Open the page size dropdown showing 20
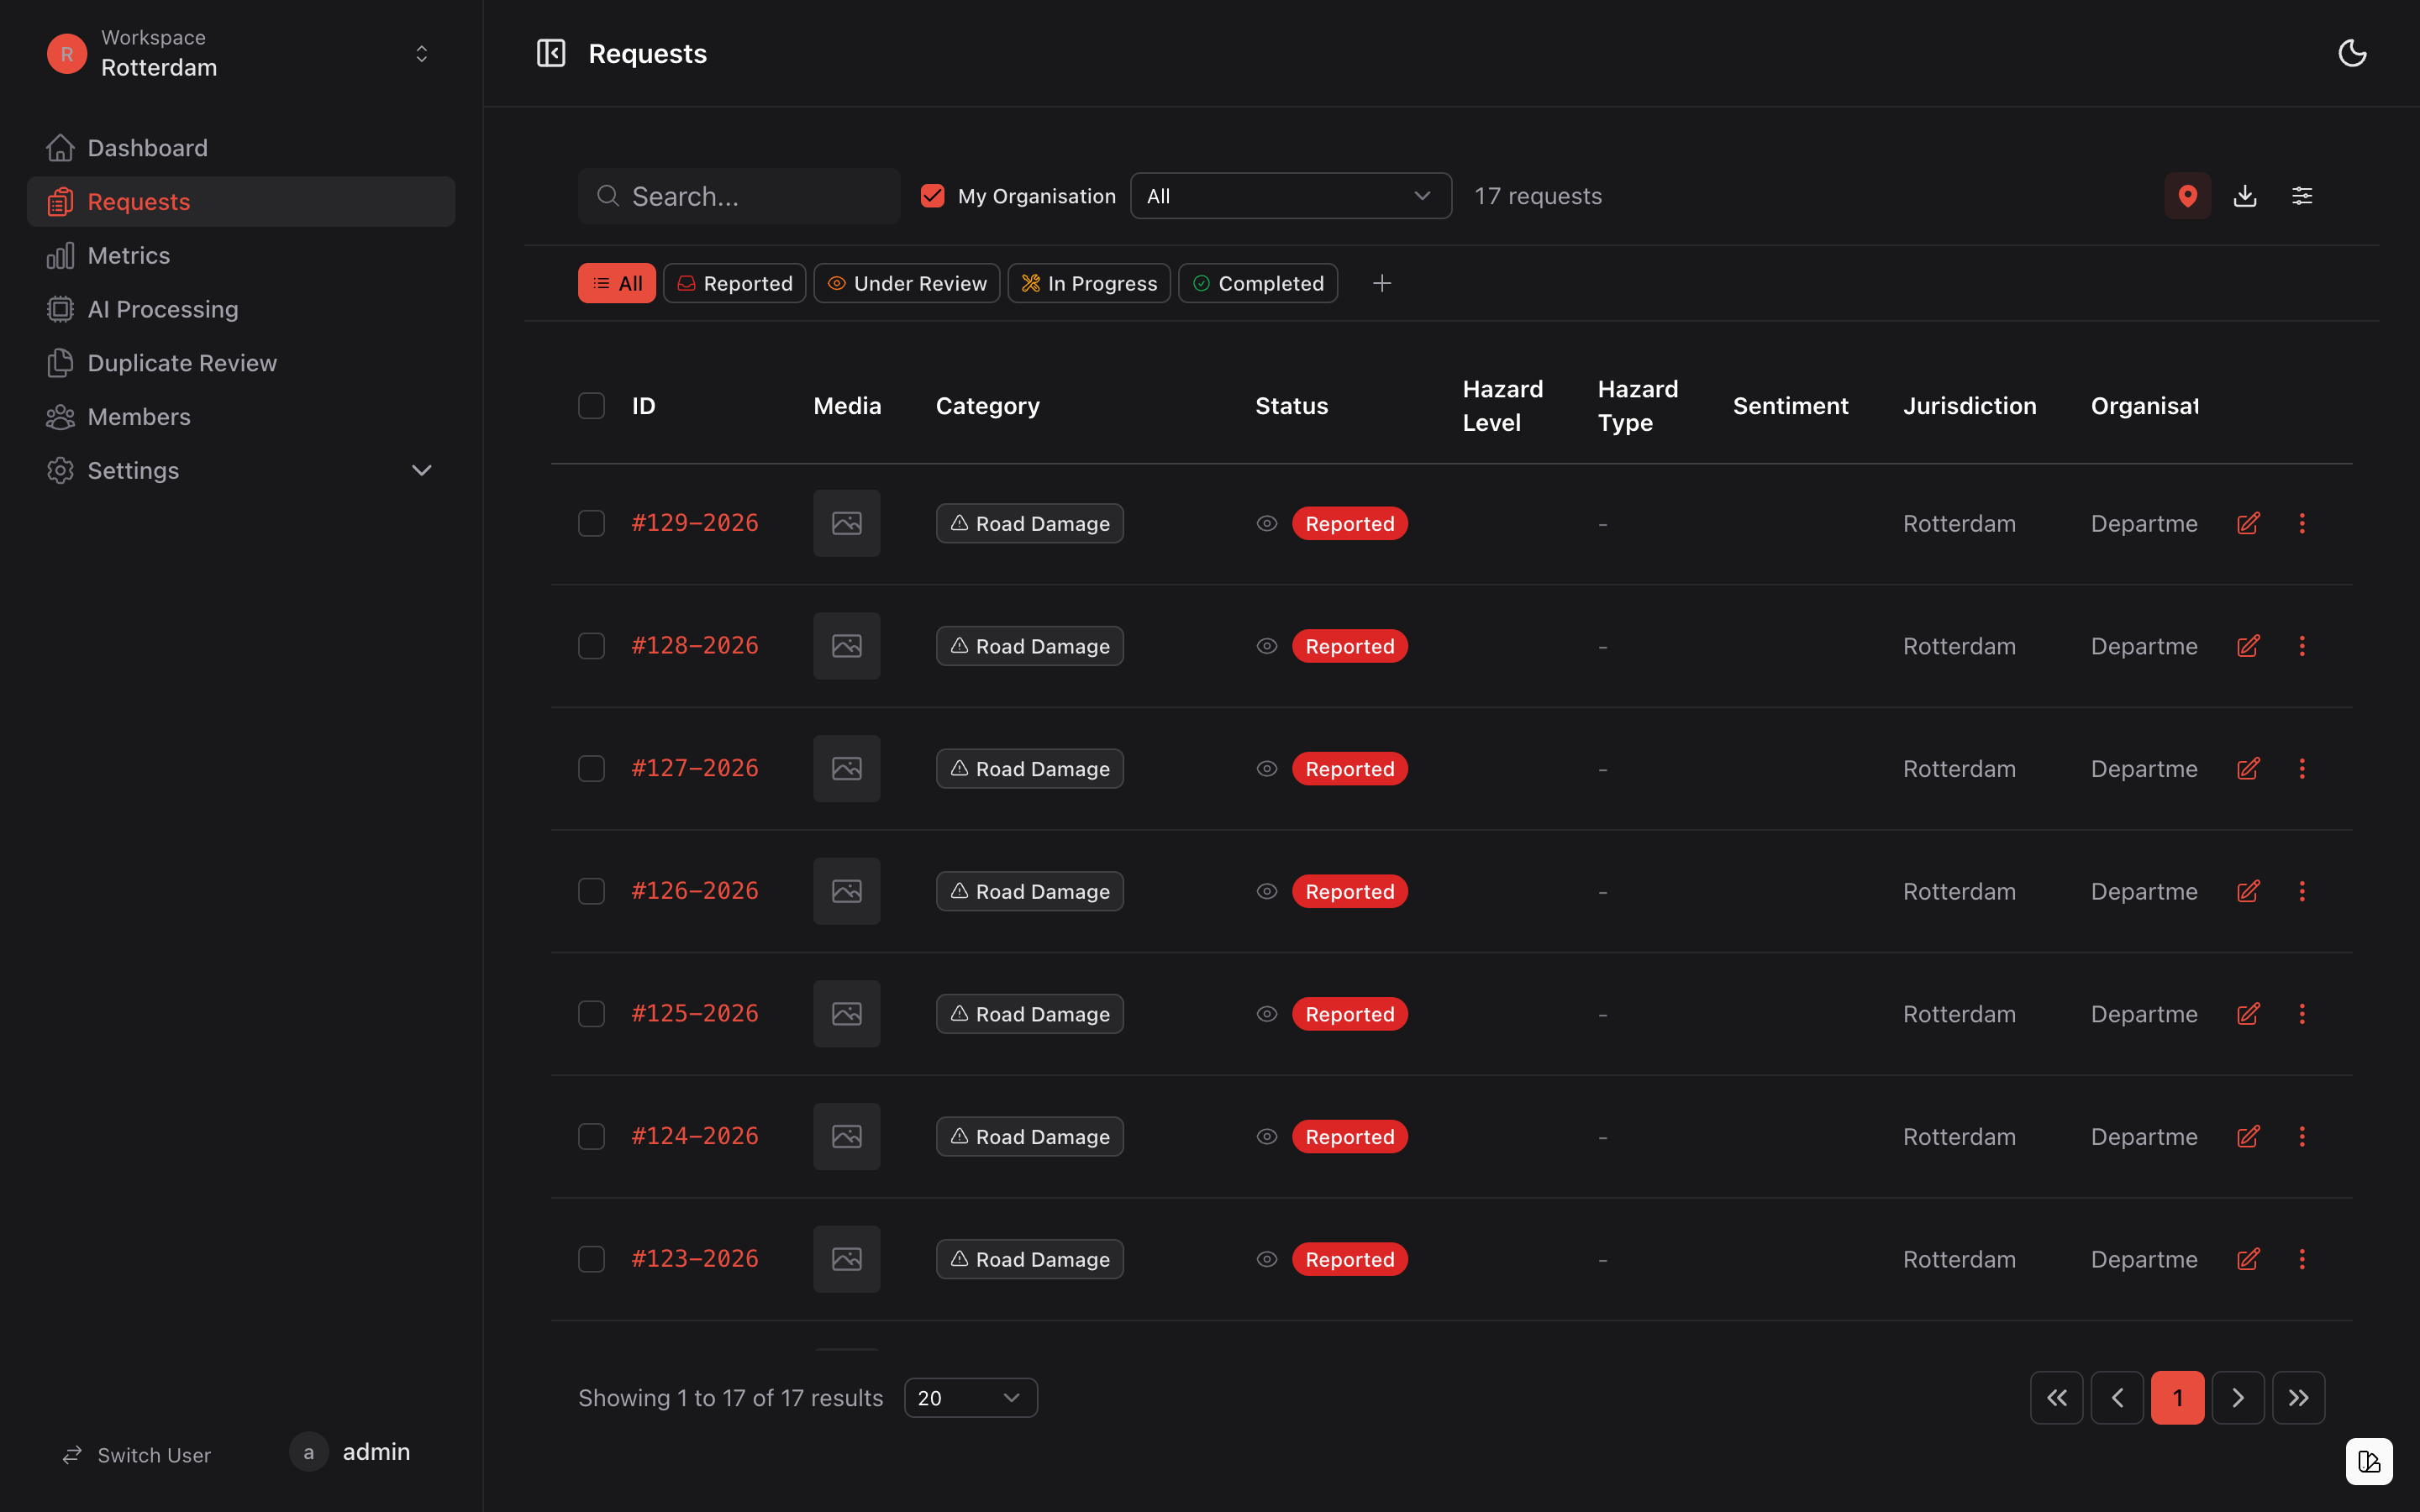Image resolution: width=2420 pixels, height=1512 pixels. [969, 1398]
